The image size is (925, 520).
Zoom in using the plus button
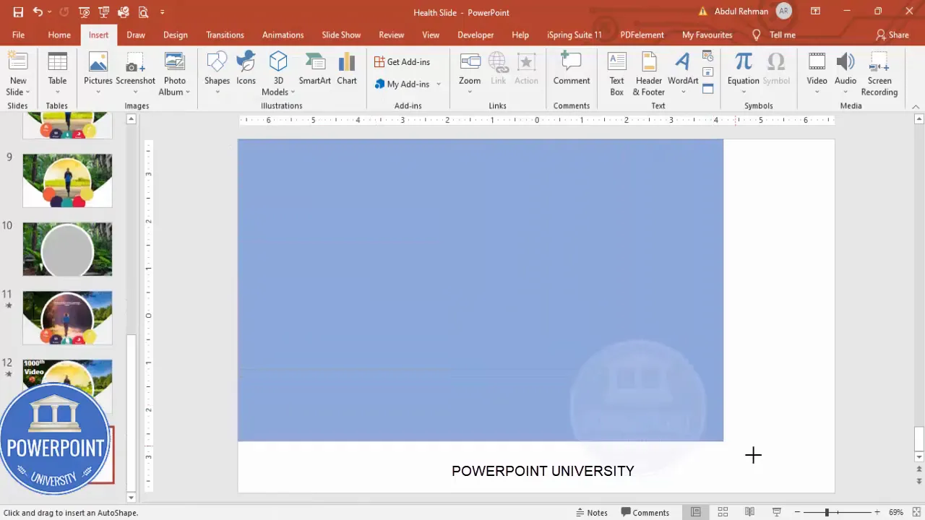pos(877,512)
